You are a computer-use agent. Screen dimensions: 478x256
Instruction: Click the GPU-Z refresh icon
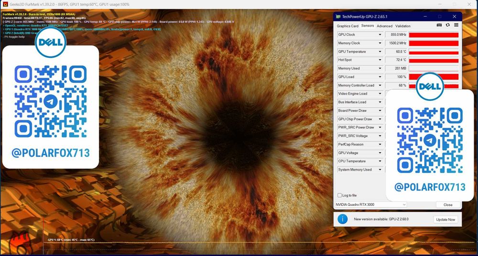pyautogui.click(x=447, y=25)
